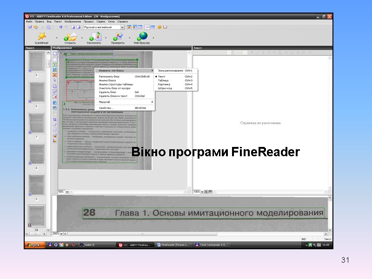Click the add block part tool
The width and height of the screenshot is (372, 279).
click(x=55, y=86)
